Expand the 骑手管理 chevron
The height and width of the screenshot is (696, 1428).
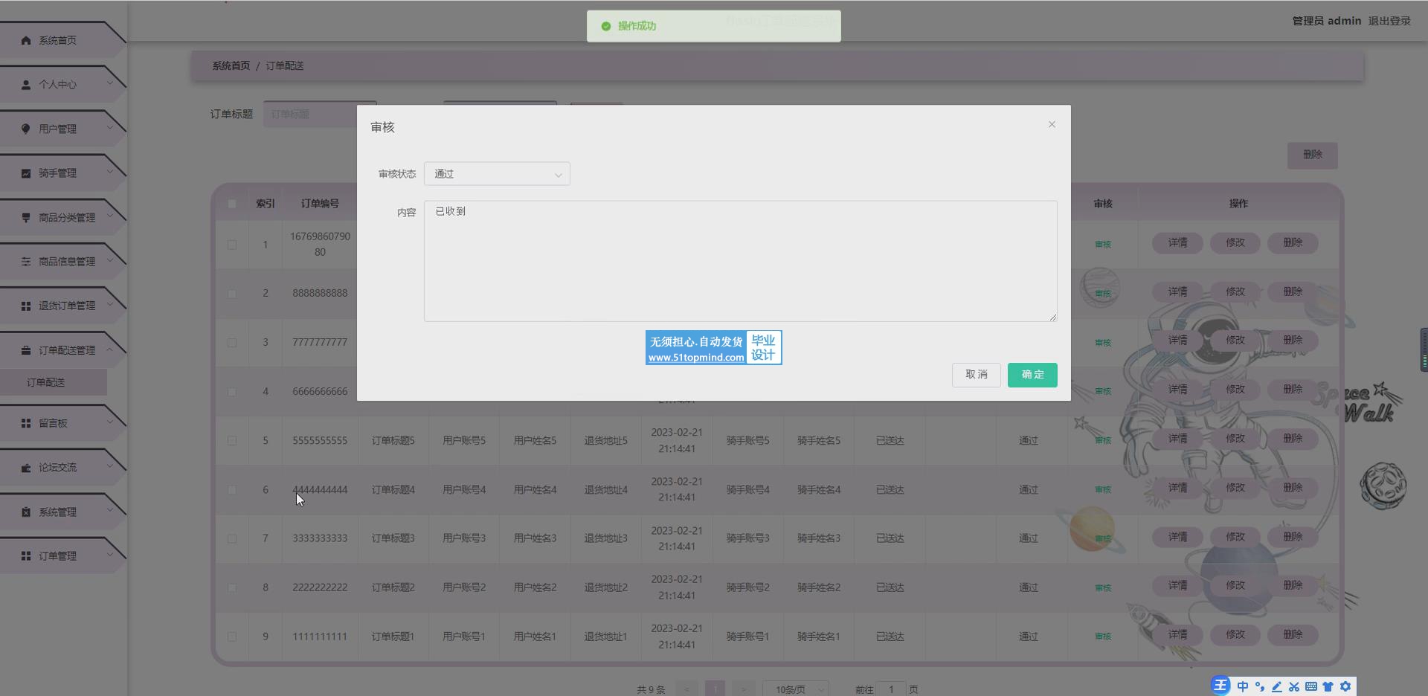pyautogui.click(x=110, y=172)
